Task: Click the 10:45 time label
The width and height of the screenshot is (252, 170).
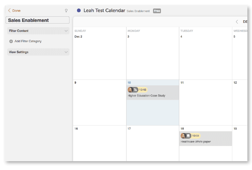Action: pos(143,90)
